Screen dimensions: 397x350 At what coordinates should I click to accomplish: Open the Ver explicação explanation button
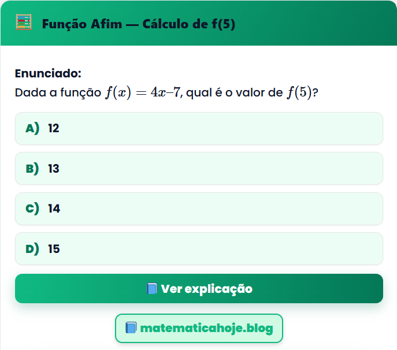[x=199, y=288]
